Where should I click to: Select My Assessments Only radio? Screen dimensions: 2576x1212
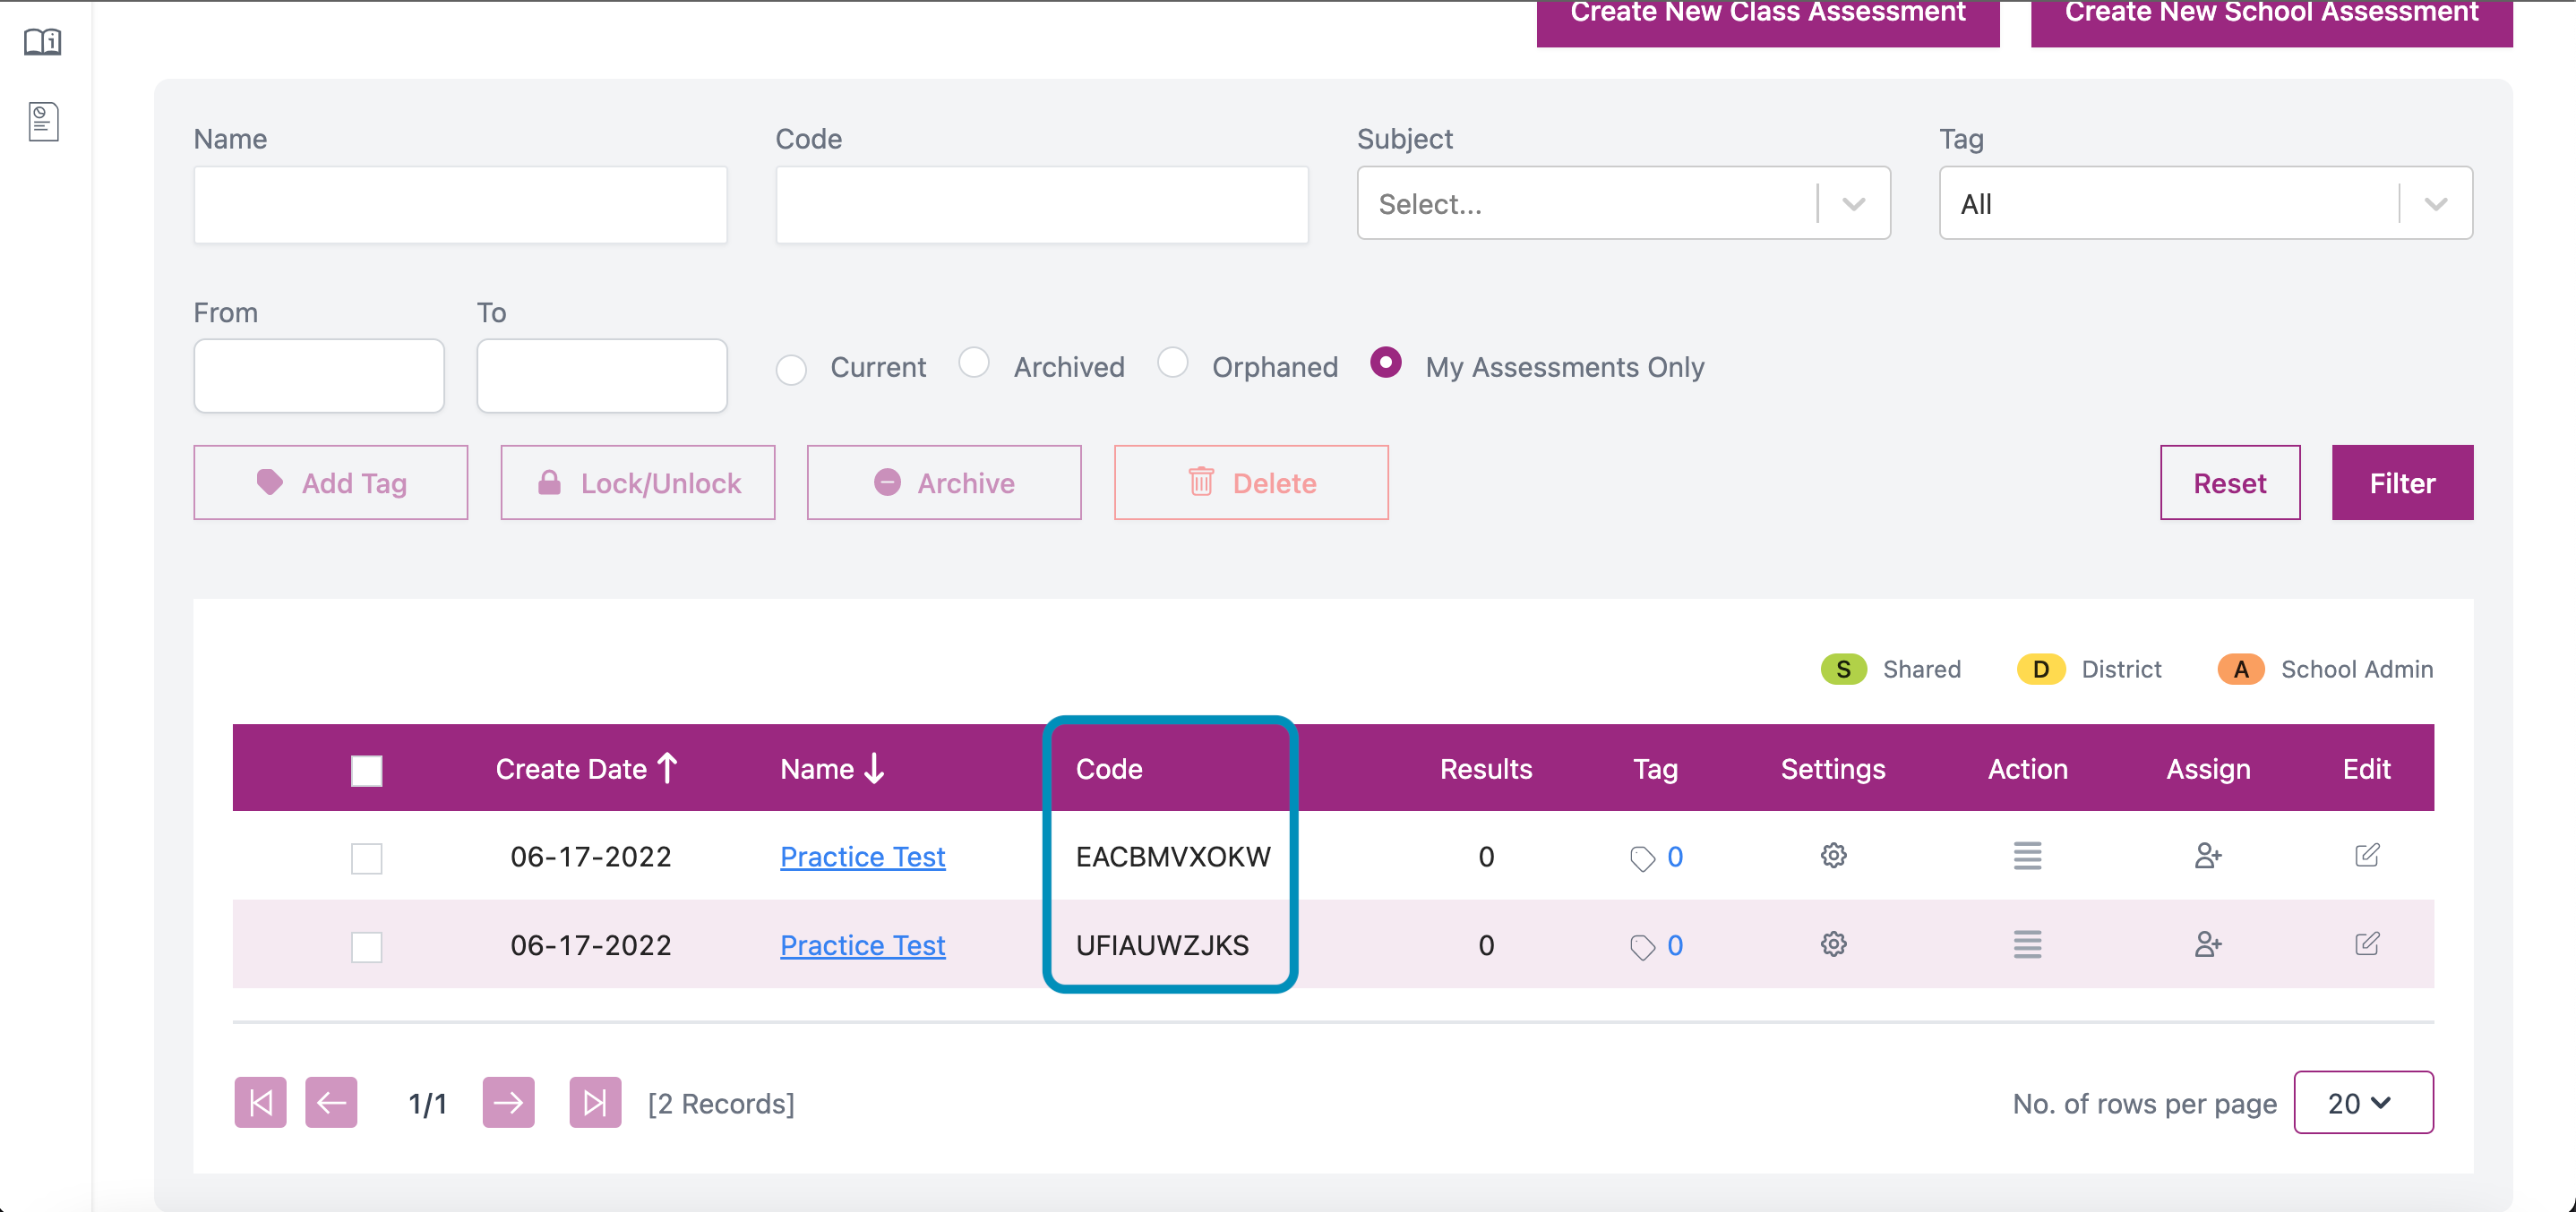[1385, 362]
